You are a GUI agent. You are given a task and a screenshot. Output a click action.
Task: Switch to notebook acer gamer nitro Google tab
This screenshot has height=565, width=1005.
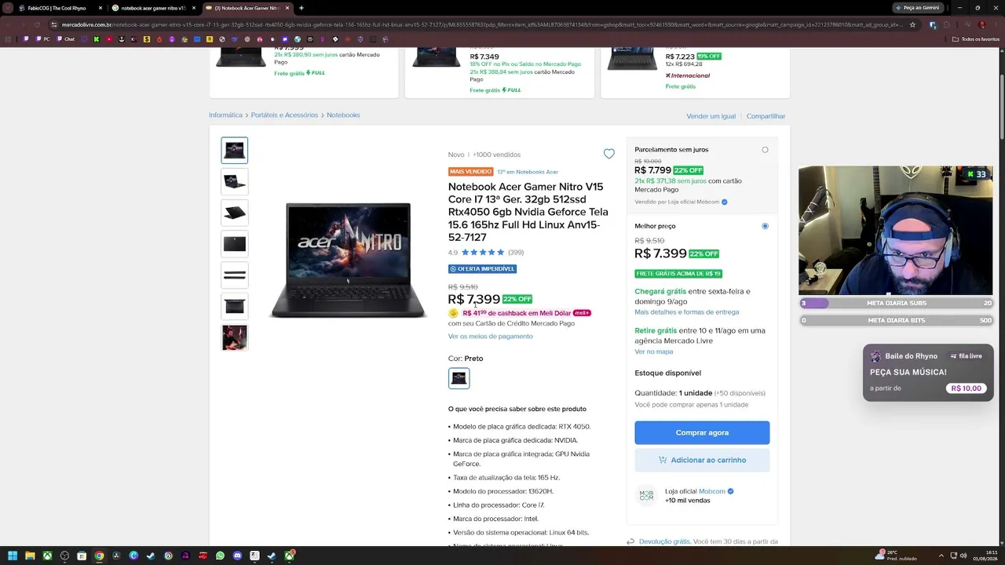pyautogui.click(x=153, y=8)
